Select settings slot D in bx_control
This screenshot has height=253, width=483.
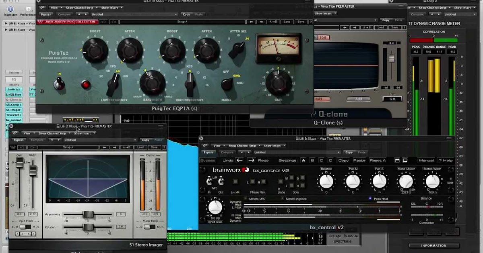tap(330, 160)
